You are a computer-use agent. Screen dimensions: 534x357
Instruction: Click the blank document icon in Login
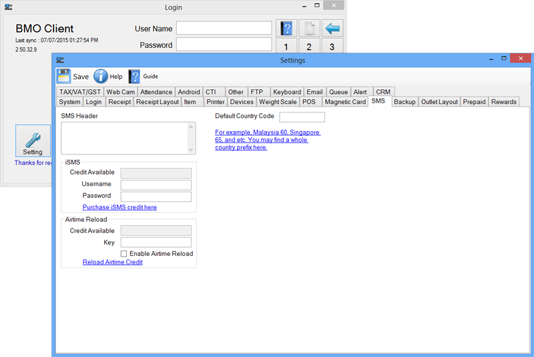pyautogui.click(x=309, y=29)
